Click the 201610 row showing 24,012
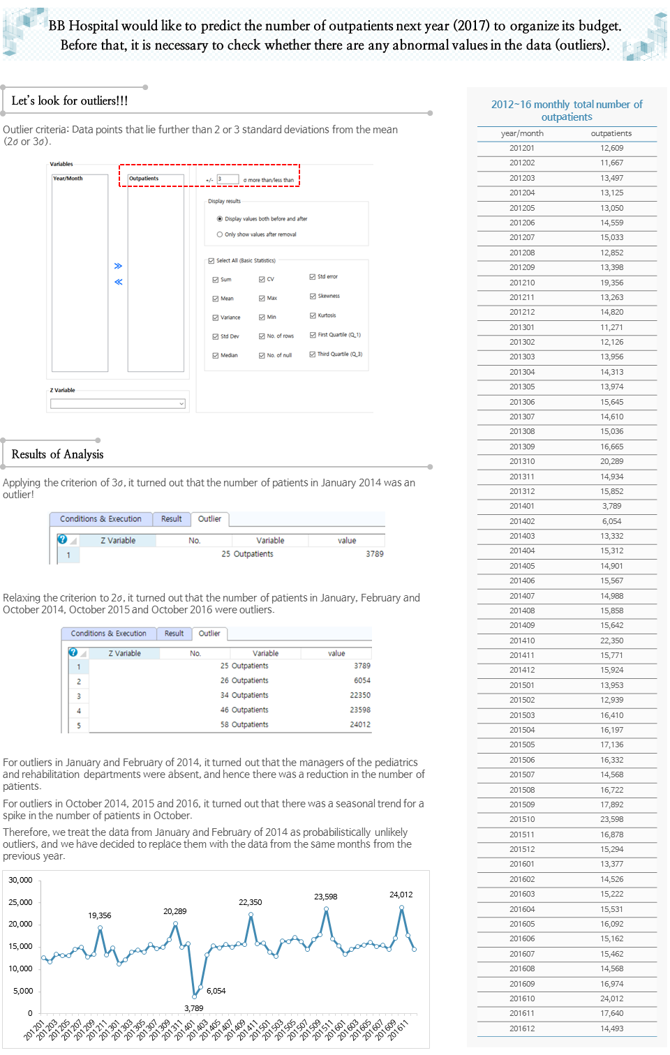This screenshot has height=1055, width=670. click(x=567, y=998)
